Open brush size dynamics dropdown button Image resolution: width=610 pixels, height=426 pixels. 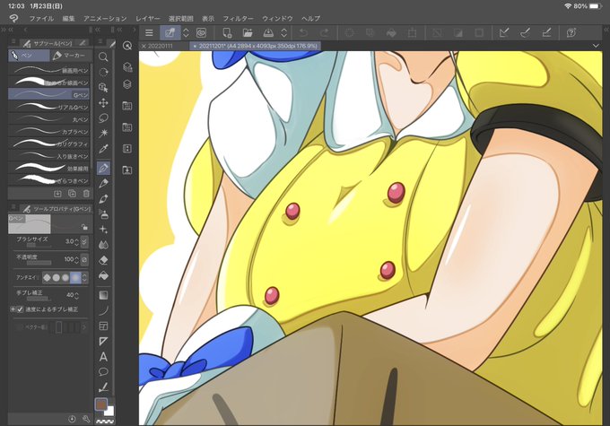tap(84, 241)
